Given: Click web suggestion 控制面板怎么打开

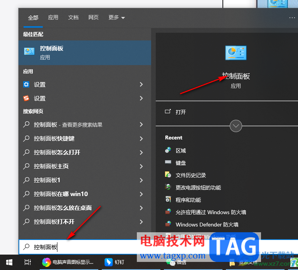Looking at the screenshot, I should [x=57, y=152].
